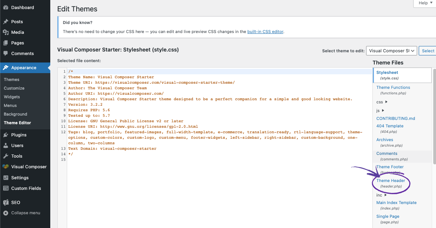Click the Dashboard gauge icon
Viewport: 436px width, 228px height.
click(x=5, y=7)
